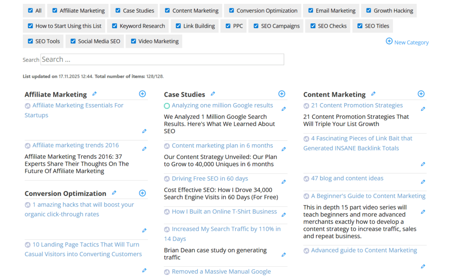The height and width of the screenshot is (276, 451).
Task: Click green status circle beside Analyzing one million Google results
Action: point(167,105)
